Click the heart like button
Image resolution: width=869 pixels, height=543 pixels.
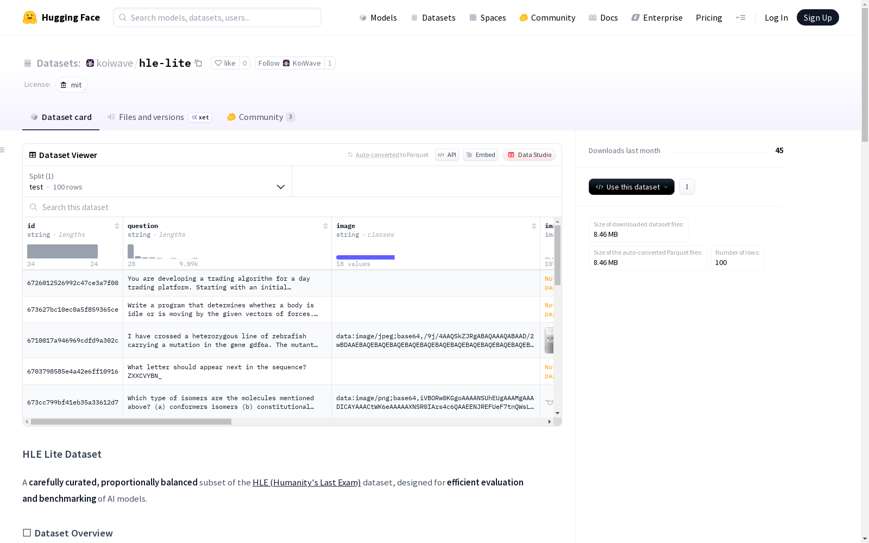[x=225, y=64]
